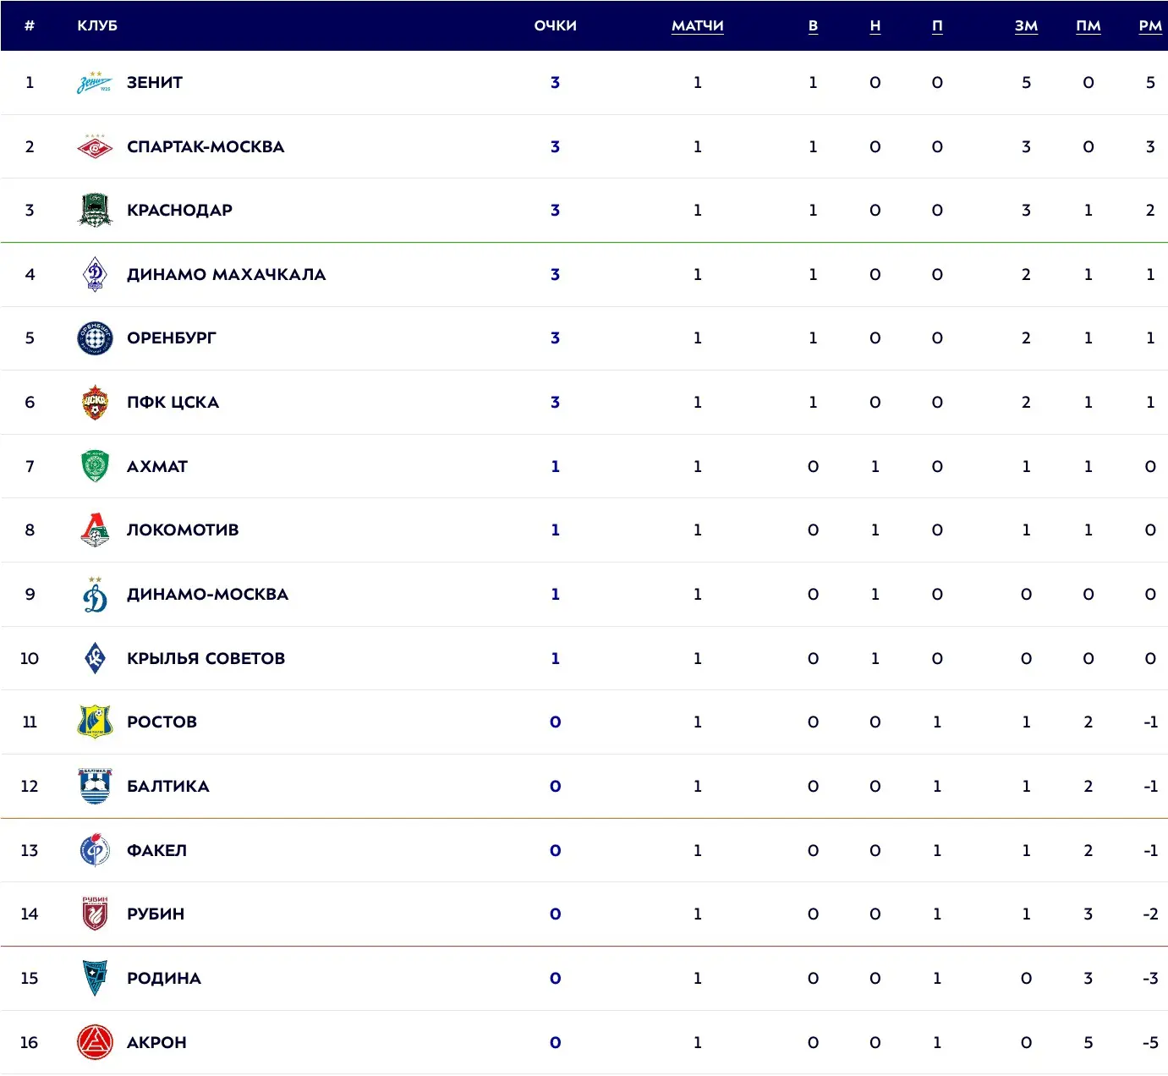Image resolution: width=1168 pixels, height=1076 pixels.
Task: Click the Orenburg round logo
Action: coord(95,338)
